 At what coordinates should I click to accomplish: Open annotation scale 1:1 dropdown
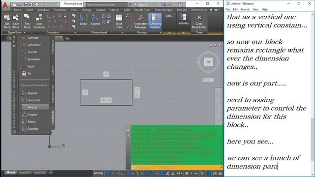(179, 173)
